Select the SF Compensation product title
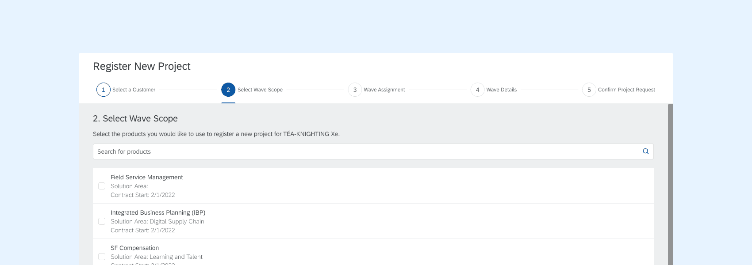 point(135,248)
